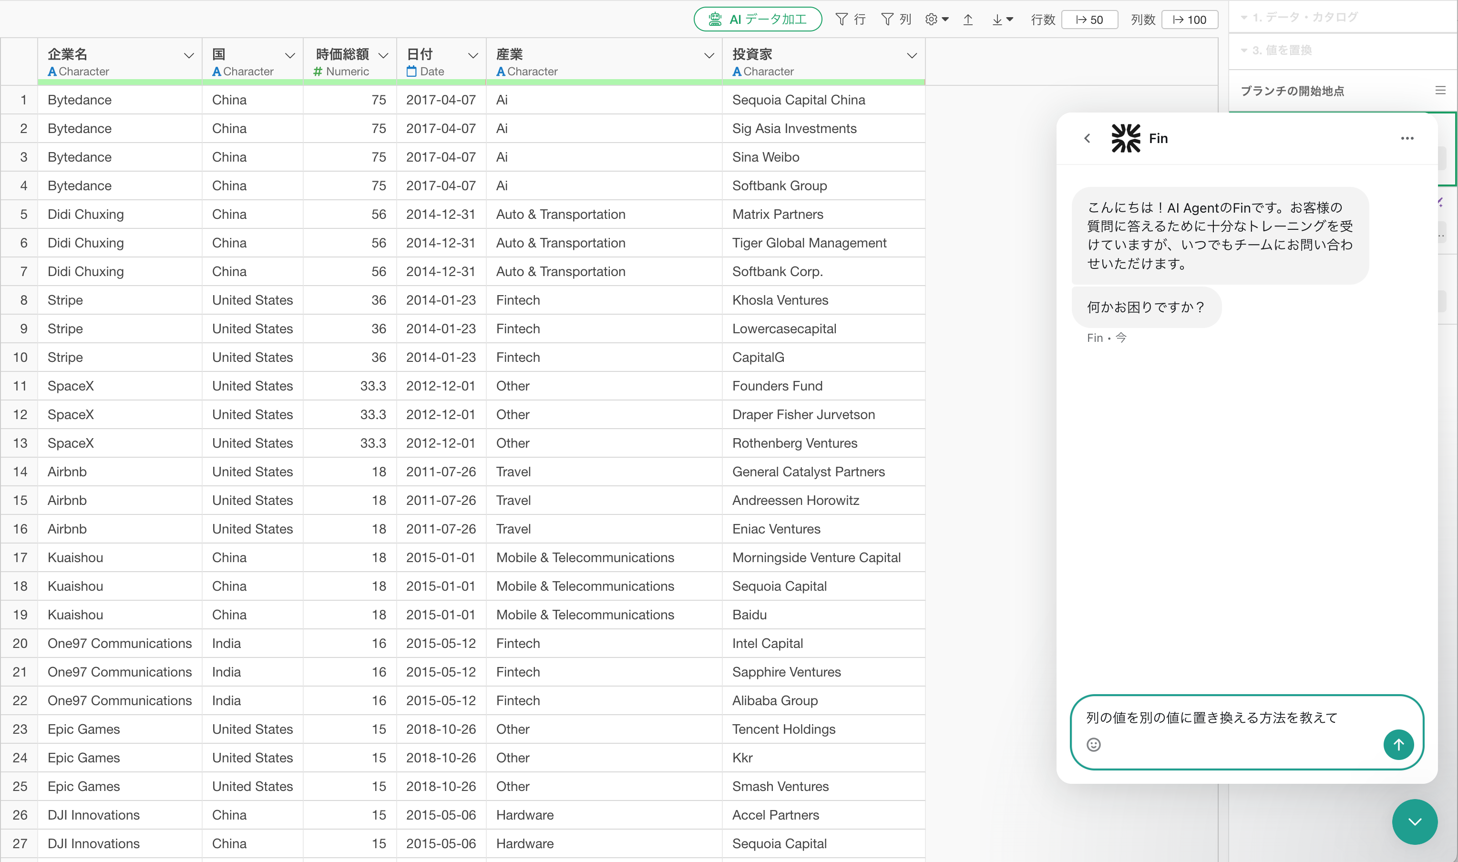Select cell Kkr in row 24
The width and height of the screenshot is (1458, 862).
coord(823,758)
